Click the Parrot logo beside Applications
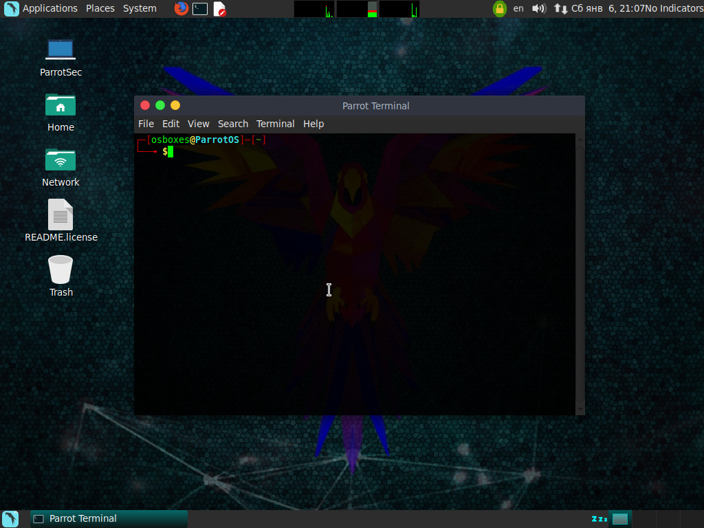704x528 pixels. click(11, 8)
